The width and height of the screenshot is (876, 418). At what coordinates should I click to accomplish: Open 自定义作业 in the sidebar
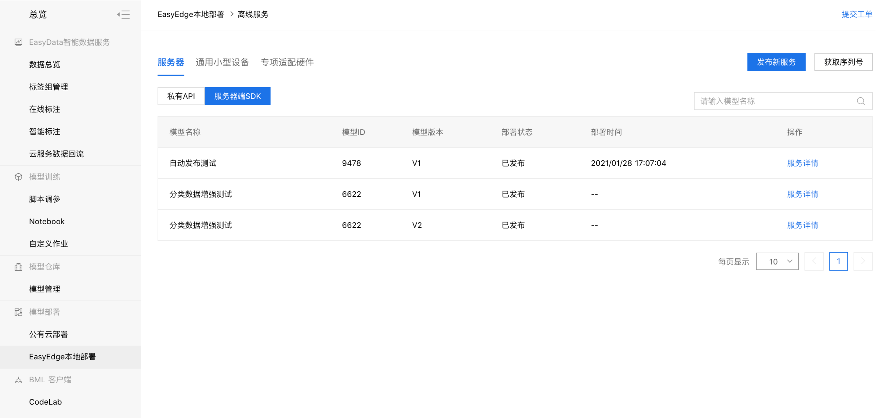tap(49, 244)
